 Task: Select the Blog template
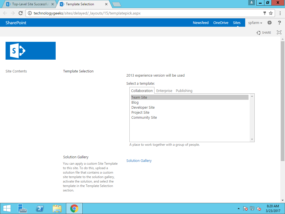coord(190,103)
